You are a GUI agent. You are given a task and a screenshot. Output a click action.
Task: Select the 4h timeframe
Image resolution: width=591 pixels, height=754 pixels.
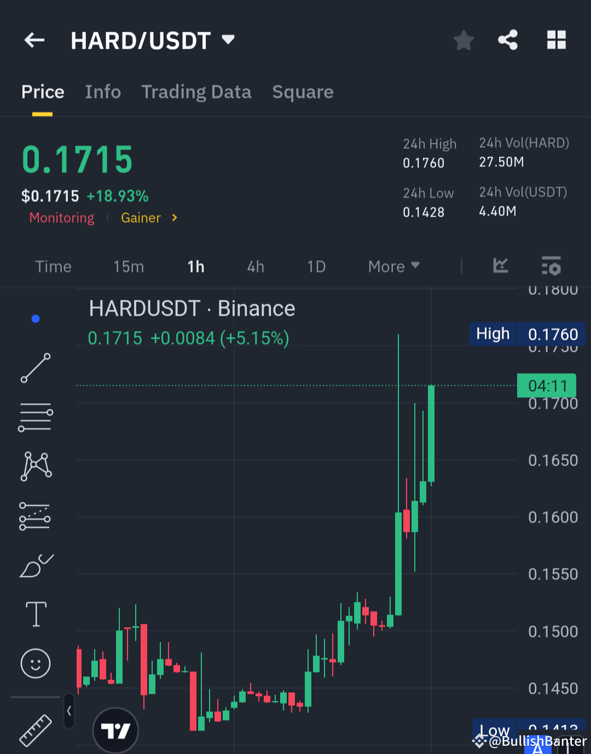tap(255, 266)
